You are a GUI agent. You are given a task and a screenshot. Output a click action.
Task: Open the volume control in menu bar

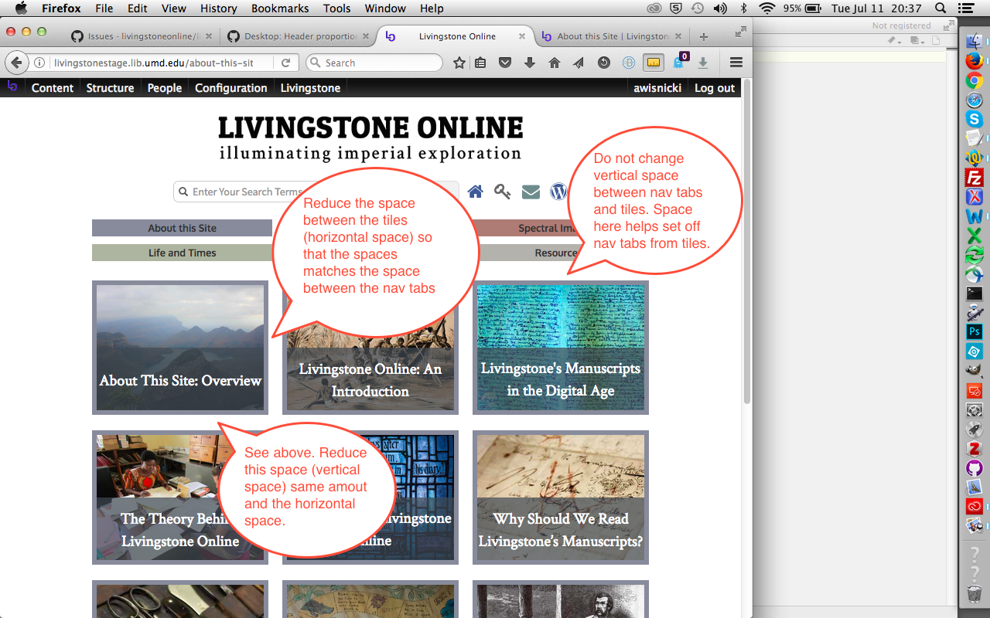pyautogui.click(x=721, y=8)
